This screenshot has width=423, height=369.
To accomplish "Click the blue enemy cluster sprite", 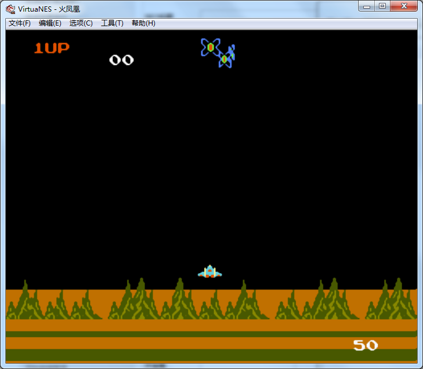I will pos(218,53).
